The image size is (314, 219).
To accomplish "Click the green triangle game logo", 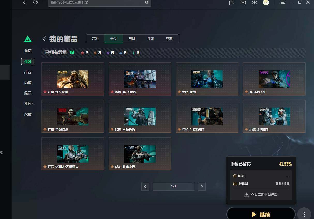I will (28, 39).
